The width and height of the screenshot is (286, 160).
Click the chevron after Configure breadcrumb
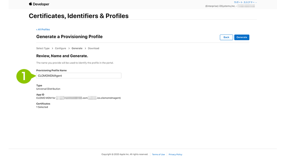[69, 48]
